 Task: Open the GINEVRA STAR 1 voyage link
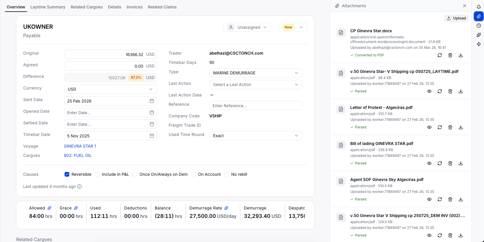click(80, 146)
